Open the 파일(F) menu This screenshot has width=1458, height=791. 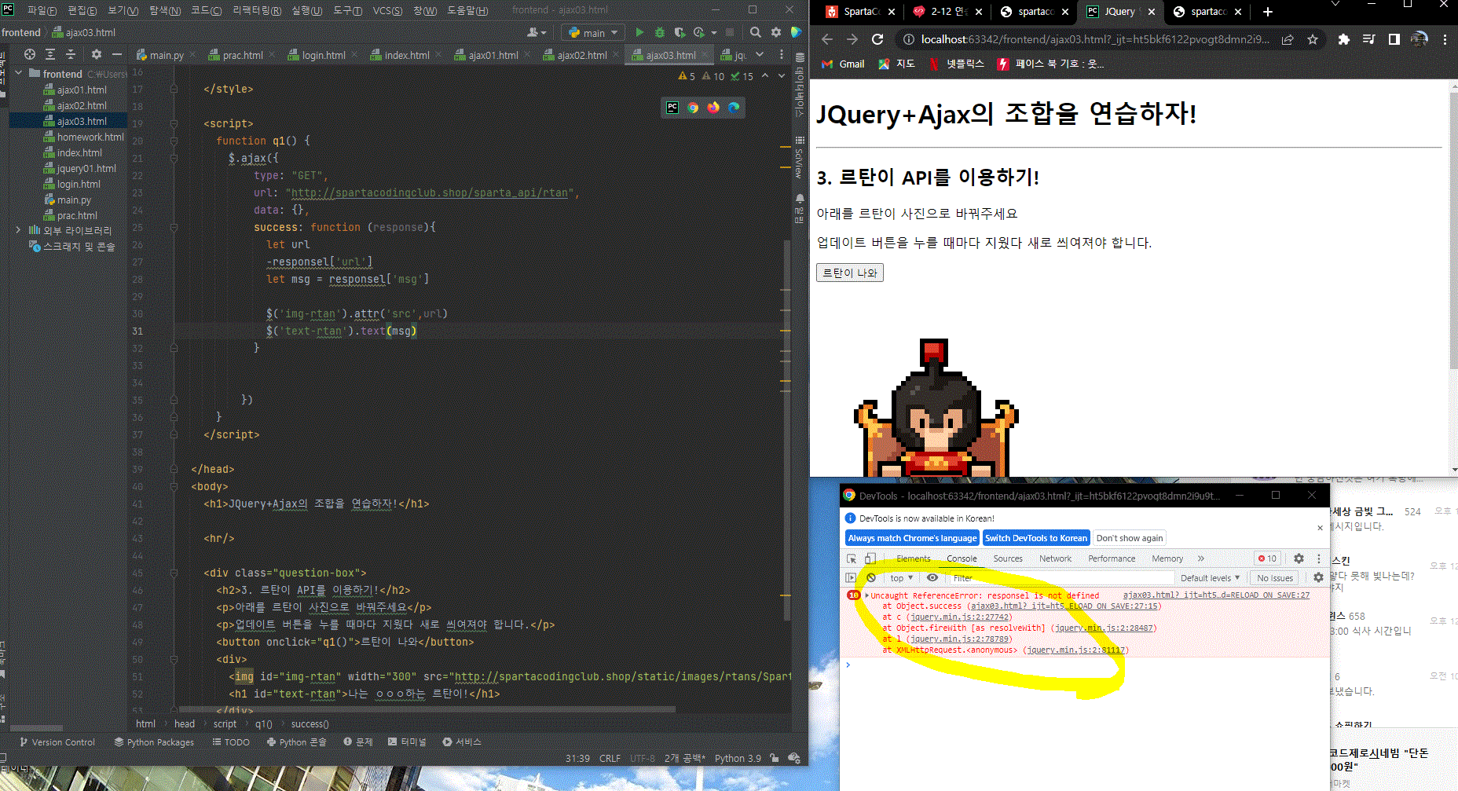tap(42, 10)
